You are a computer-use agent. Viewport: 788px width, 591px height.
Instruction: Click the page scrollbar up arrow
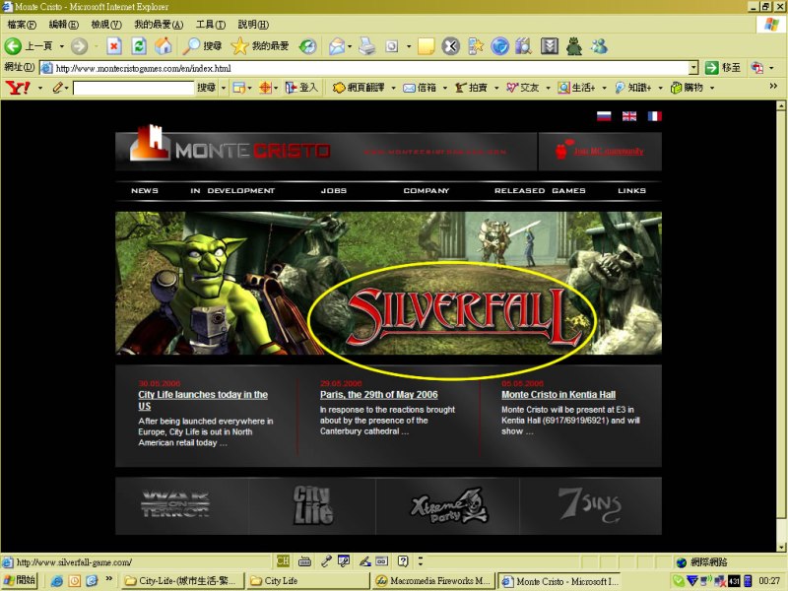[x=781, y=105]
